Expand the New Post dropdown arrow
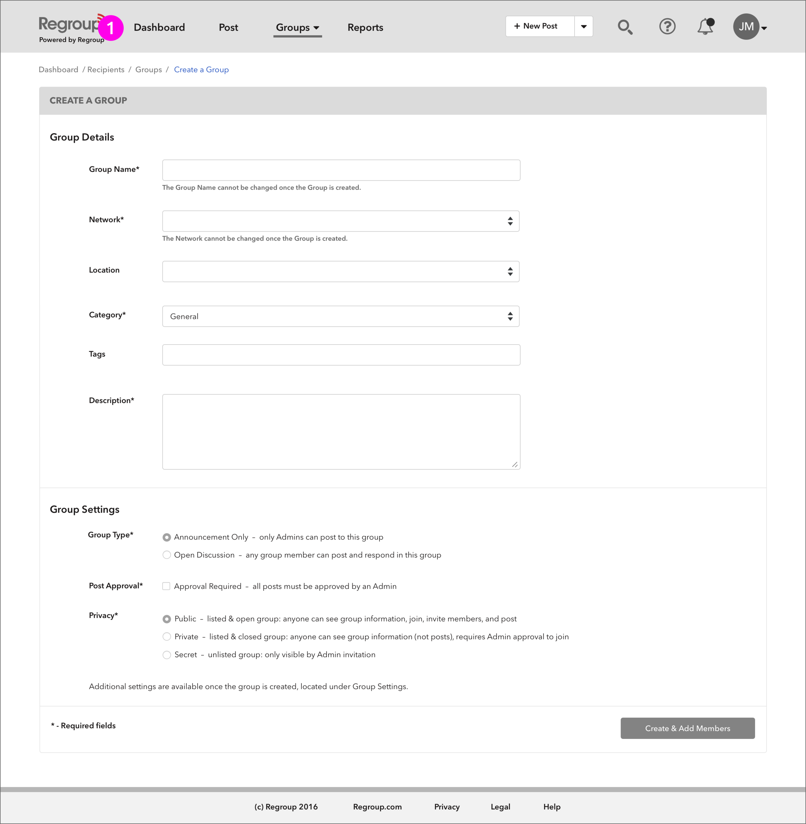806x824 pixels. pyautogui.click(x=583, y=27)
